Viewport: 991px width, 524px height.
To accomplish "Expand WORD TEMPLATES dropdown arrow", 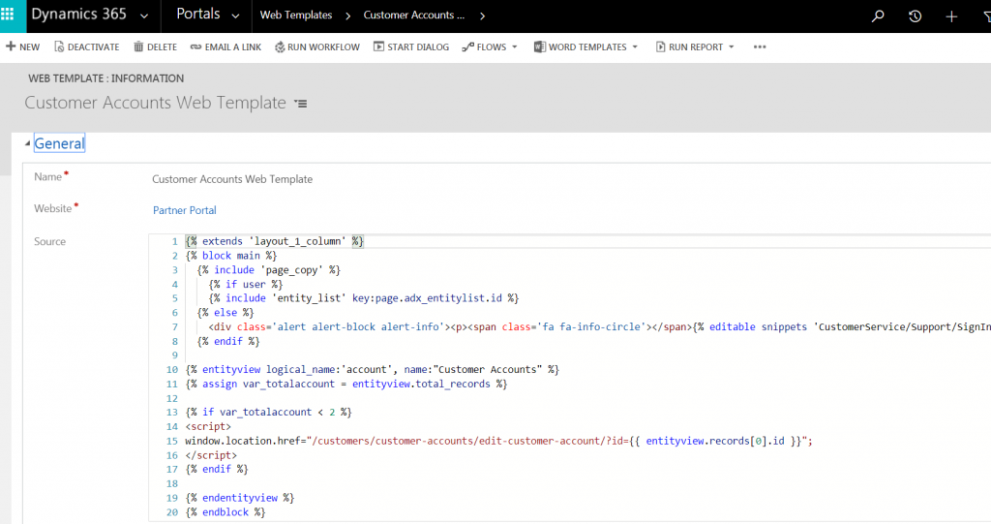I will [x=635, y=46].
